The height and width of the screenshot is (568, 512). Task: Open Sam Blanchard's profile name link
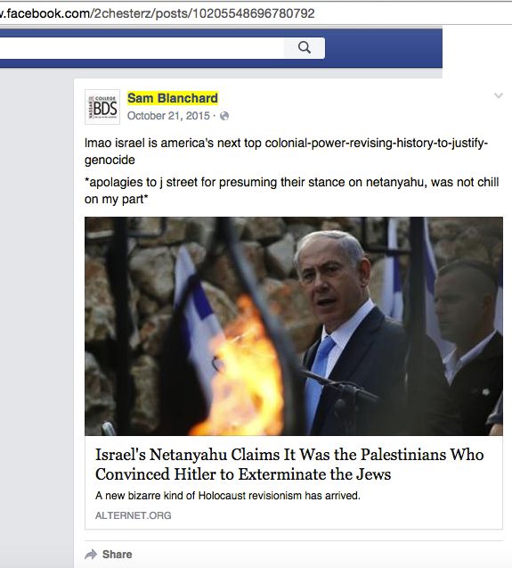(173, 98)
